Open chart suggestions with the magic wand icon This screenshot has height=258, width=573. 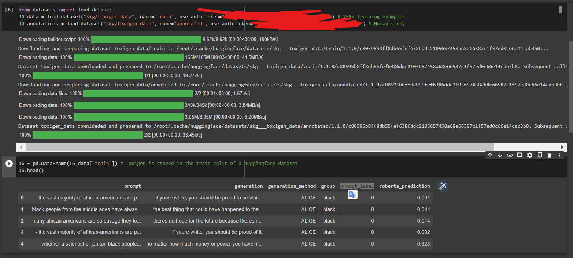click(443, 186)
